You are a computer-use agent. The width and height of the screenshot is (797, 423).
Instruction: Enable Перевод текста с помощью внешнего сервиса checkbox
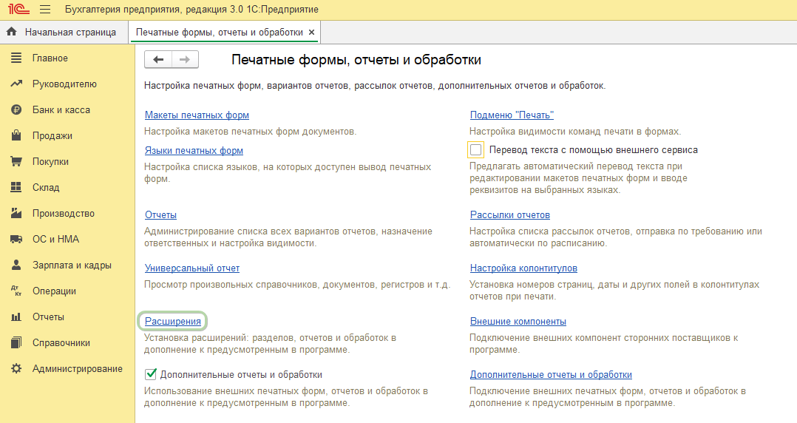coord(476,150)
